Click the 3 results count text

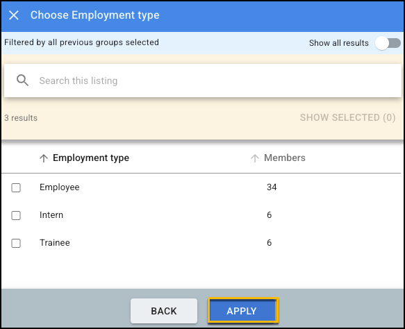click(x=21, y=118)
